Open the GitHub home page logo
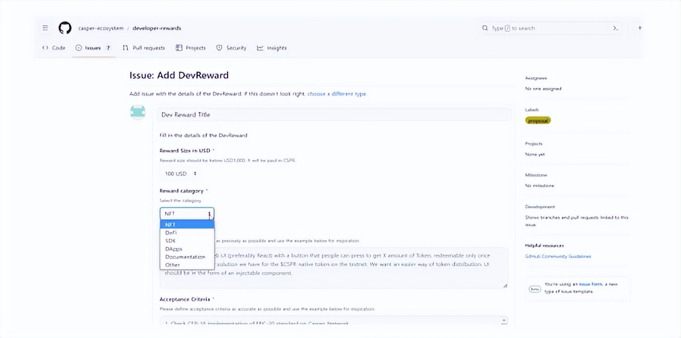Viewport: 681px width, 338px height. click(x=65, y=28)
